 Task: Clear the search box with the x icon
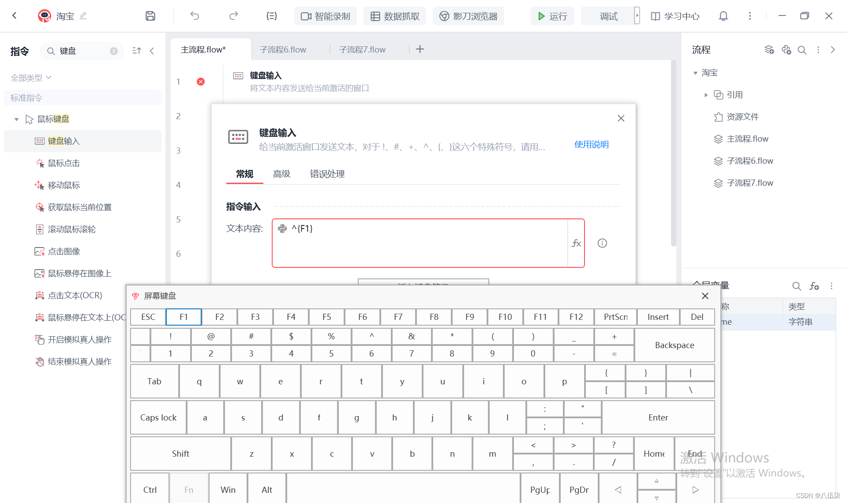(x=114, y=51)
